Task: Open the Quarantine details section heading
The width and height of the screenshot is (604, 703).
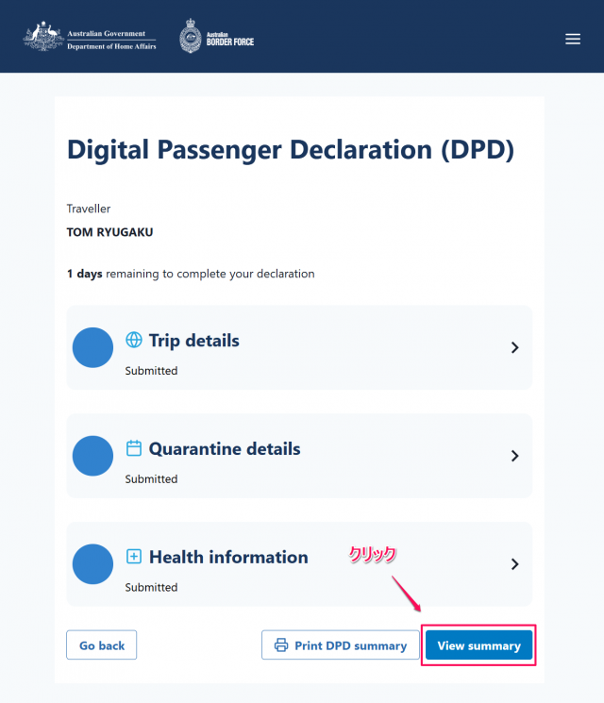Action: tap(225, 449)
